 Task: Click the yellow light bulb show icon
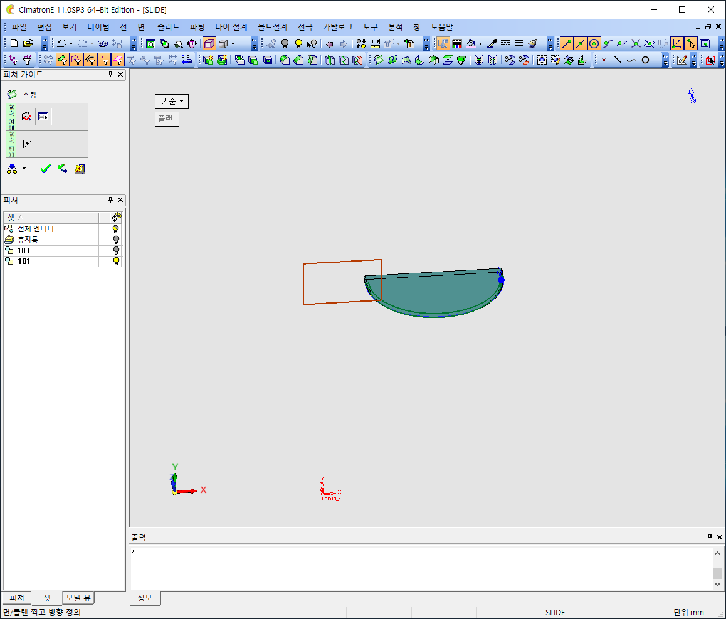(x=298, y=43)
